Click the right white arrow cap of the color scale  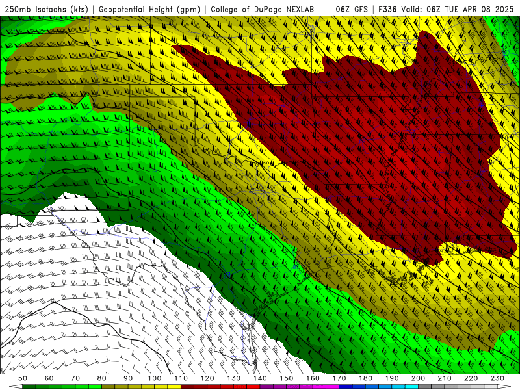coord(504,387)
